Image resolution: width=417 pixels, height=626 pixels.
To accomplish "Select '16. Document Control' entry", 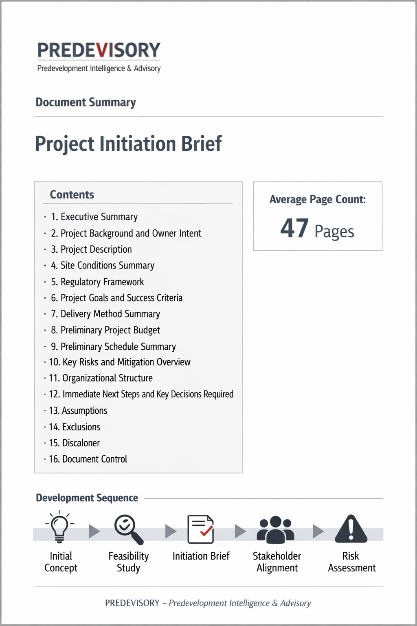I will tap(88, 459).
